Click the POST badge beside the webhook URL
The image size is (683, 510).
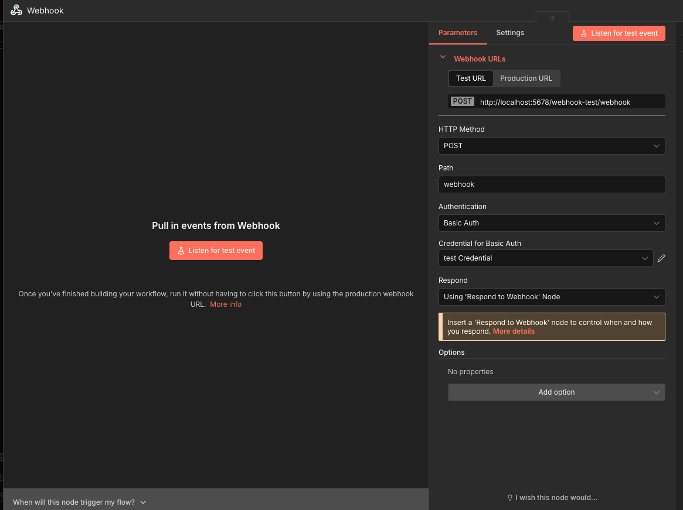[x=462, y=102]
